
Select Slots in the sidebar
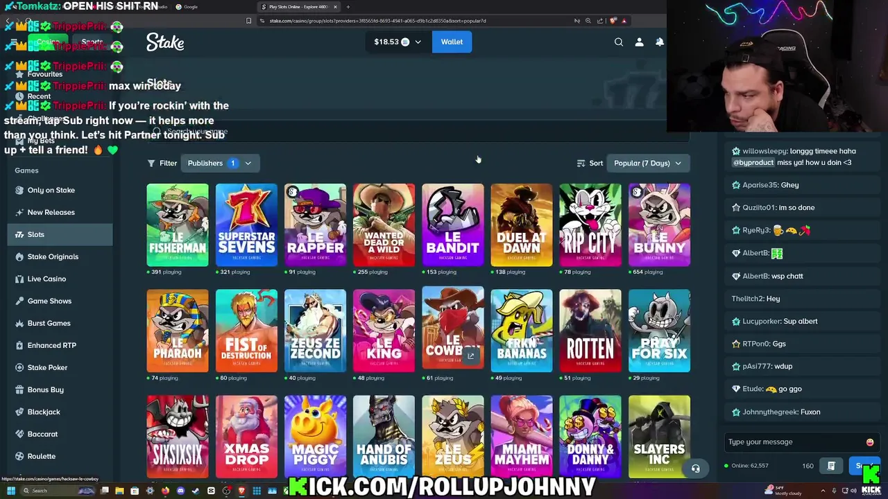click(x=59, y=234)
